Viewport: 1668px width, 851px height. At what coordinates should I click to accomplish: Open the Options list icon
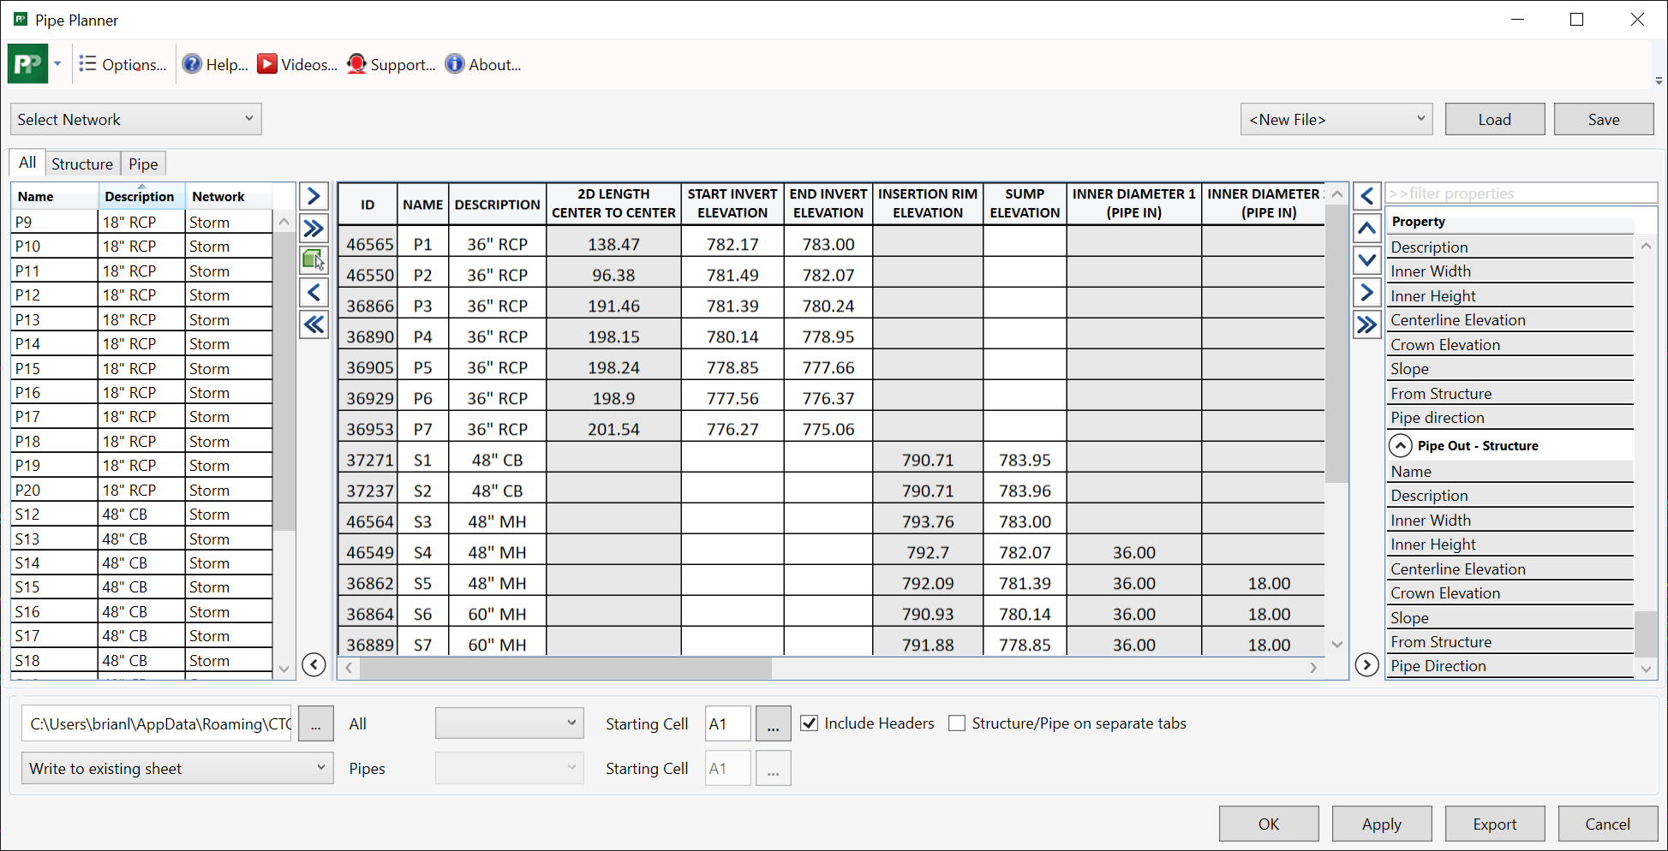pyautogui.click(x=87, y=64)
